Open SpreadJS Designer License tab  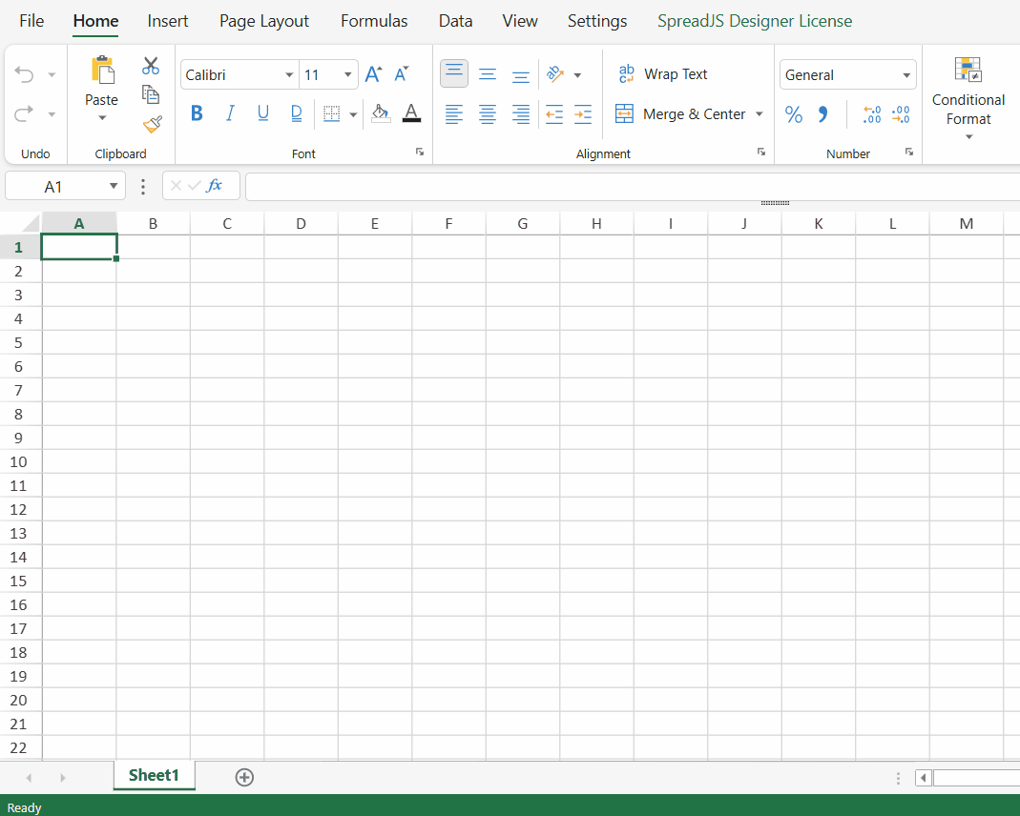pyautogui.click(x=755, y=21)
